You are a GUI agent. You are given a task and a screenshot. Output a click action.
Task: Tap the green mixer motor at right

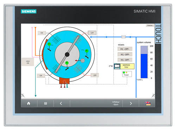87,51
